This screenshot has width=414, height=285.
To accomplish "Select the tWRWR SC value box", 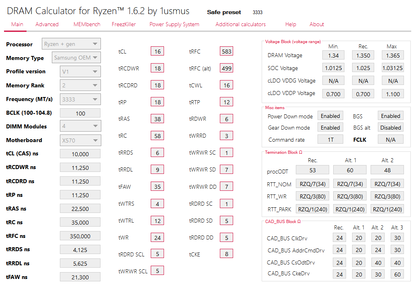I will point(227,153).
